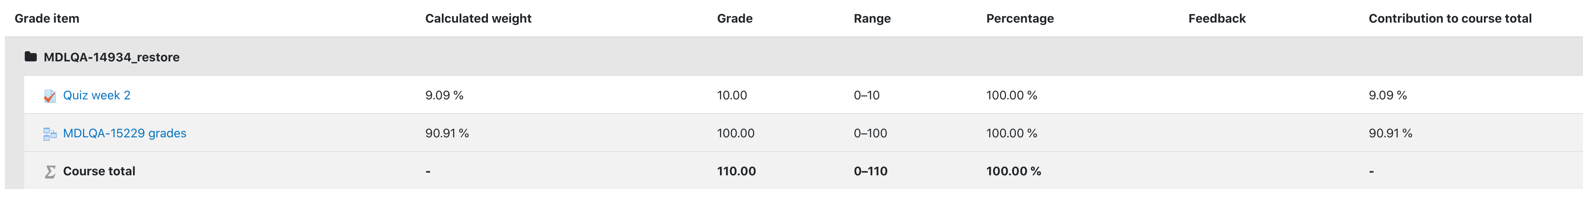
Task: Select the 110.00 course total grade
Action: (x=736, y=171)
